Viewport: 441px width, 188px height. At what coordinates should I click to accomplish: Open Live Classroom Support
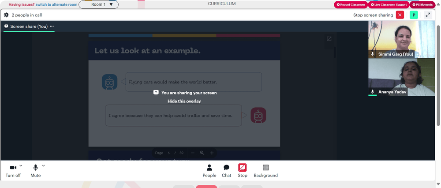[x=389, y=5]
